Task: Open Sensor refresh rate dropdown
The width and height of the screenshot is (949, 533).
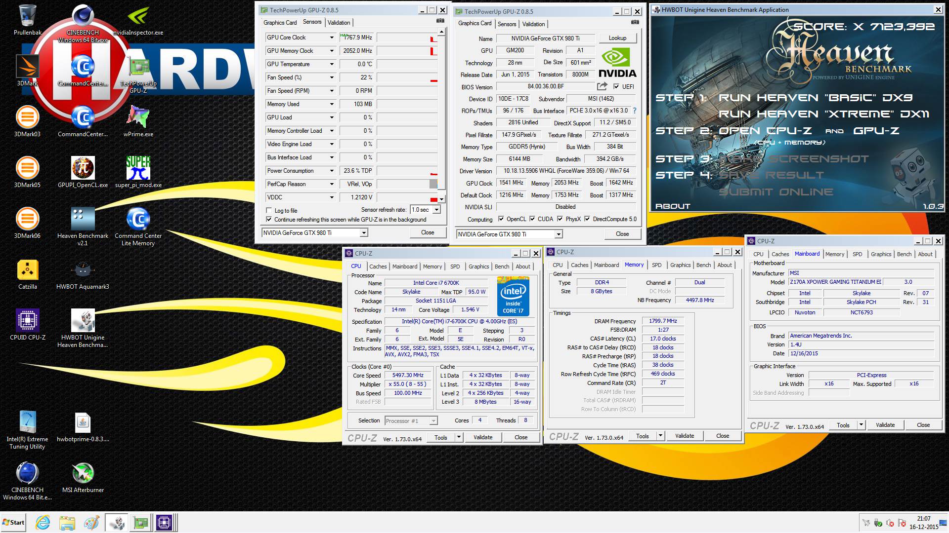Action: pyautogui.click(x=436, y=210)
